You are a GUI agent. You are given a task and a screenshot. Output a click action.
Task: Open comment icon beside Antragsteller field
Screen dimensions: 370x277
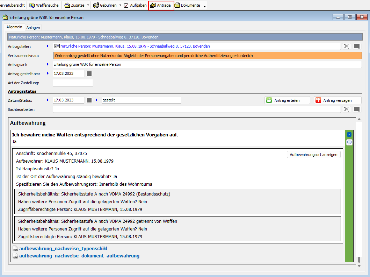click(357, 46)
